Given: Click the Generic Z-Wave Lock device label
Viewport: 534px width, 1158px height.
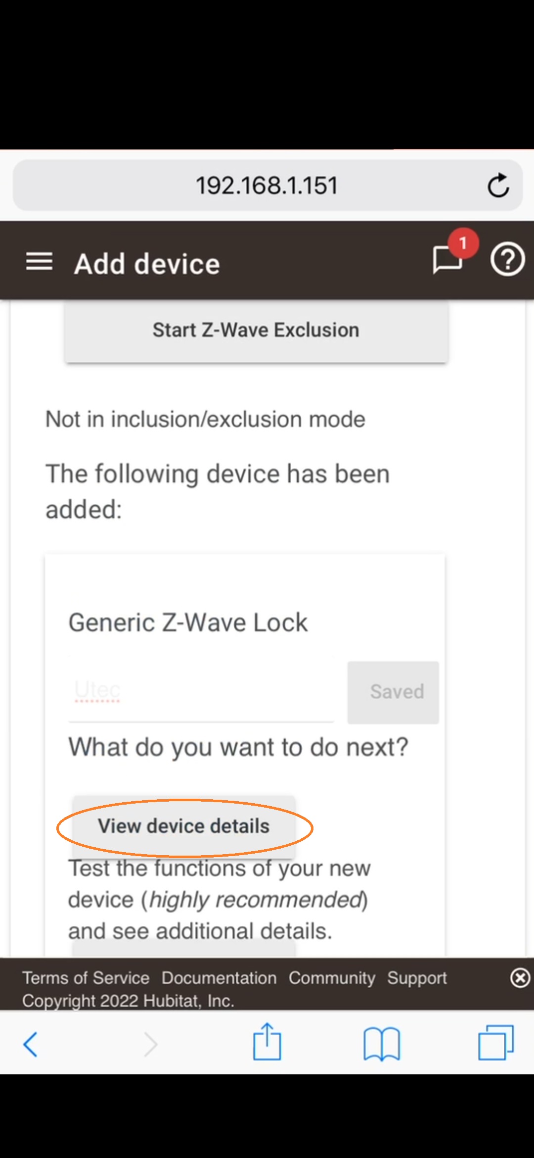Looking at the screenshot, I should (188, 623).
